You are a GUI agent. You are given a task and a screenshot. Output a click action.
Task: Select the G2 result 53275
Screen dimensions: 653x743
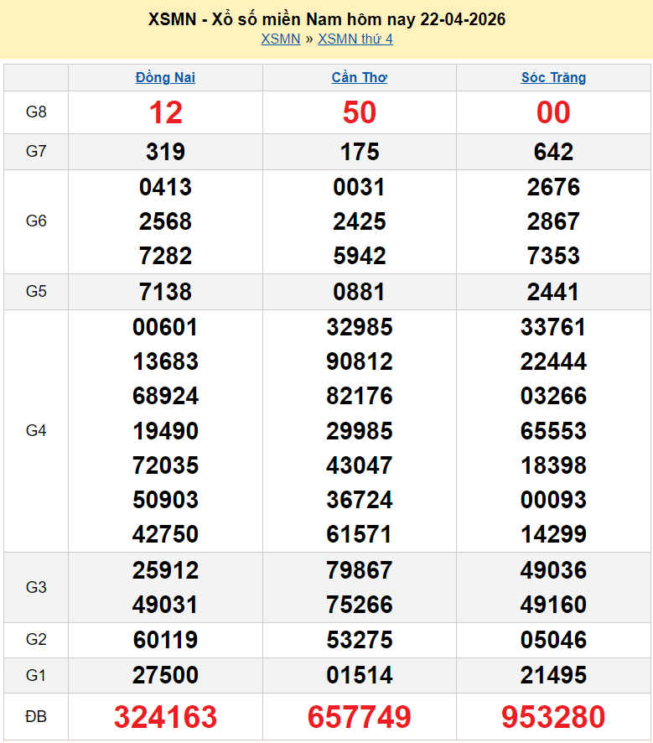pos(359,641)
